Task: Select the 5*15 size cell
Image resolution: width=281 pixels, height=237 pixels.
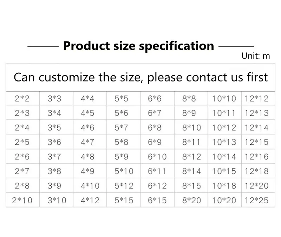Action: pyautogui.click(x=124, y=200)
